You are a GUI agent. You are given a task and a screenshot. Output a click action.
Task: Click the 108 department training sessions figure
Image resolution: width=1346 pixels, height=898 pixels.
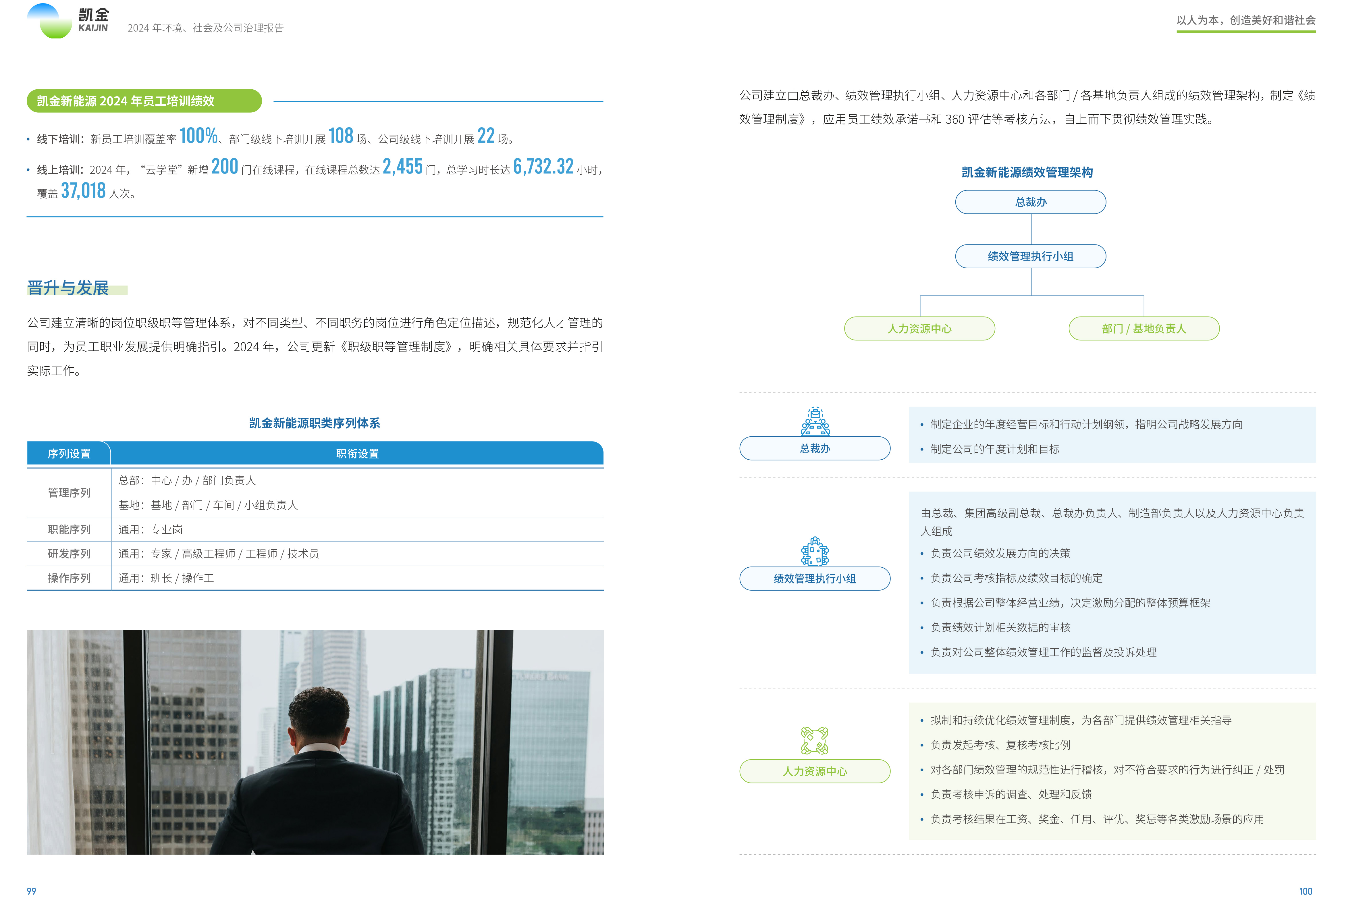tap(341, 136)
